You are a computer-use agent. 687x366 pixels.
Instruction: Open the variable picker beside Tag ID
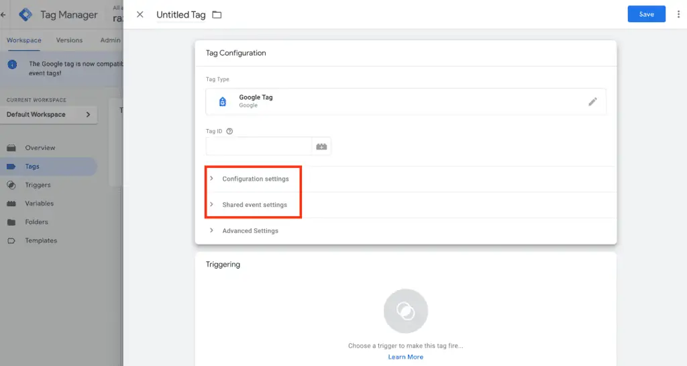coord(321,146)
